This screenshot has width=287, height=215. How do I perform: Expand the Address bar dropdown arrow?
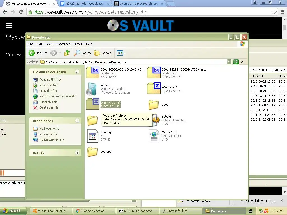(x=229, y=62)
